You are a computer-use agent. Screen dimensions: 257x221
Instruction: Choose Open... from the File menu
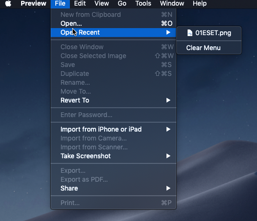click(x=113, y=23)
